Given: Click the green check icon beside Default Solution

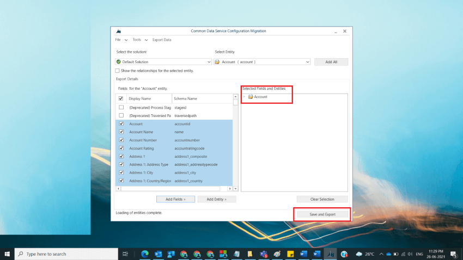Looking at the screenshot, I should pyautogui.click(x=119, y=62).
